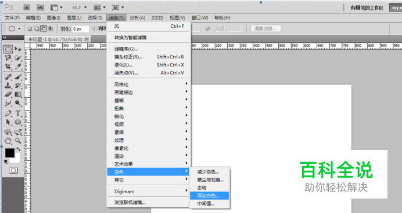The height and width of the screenshot is (213, 402).
Task: Select the Polygonal Lasso tool
Action: pyautogui.click(x=8, y=58)
